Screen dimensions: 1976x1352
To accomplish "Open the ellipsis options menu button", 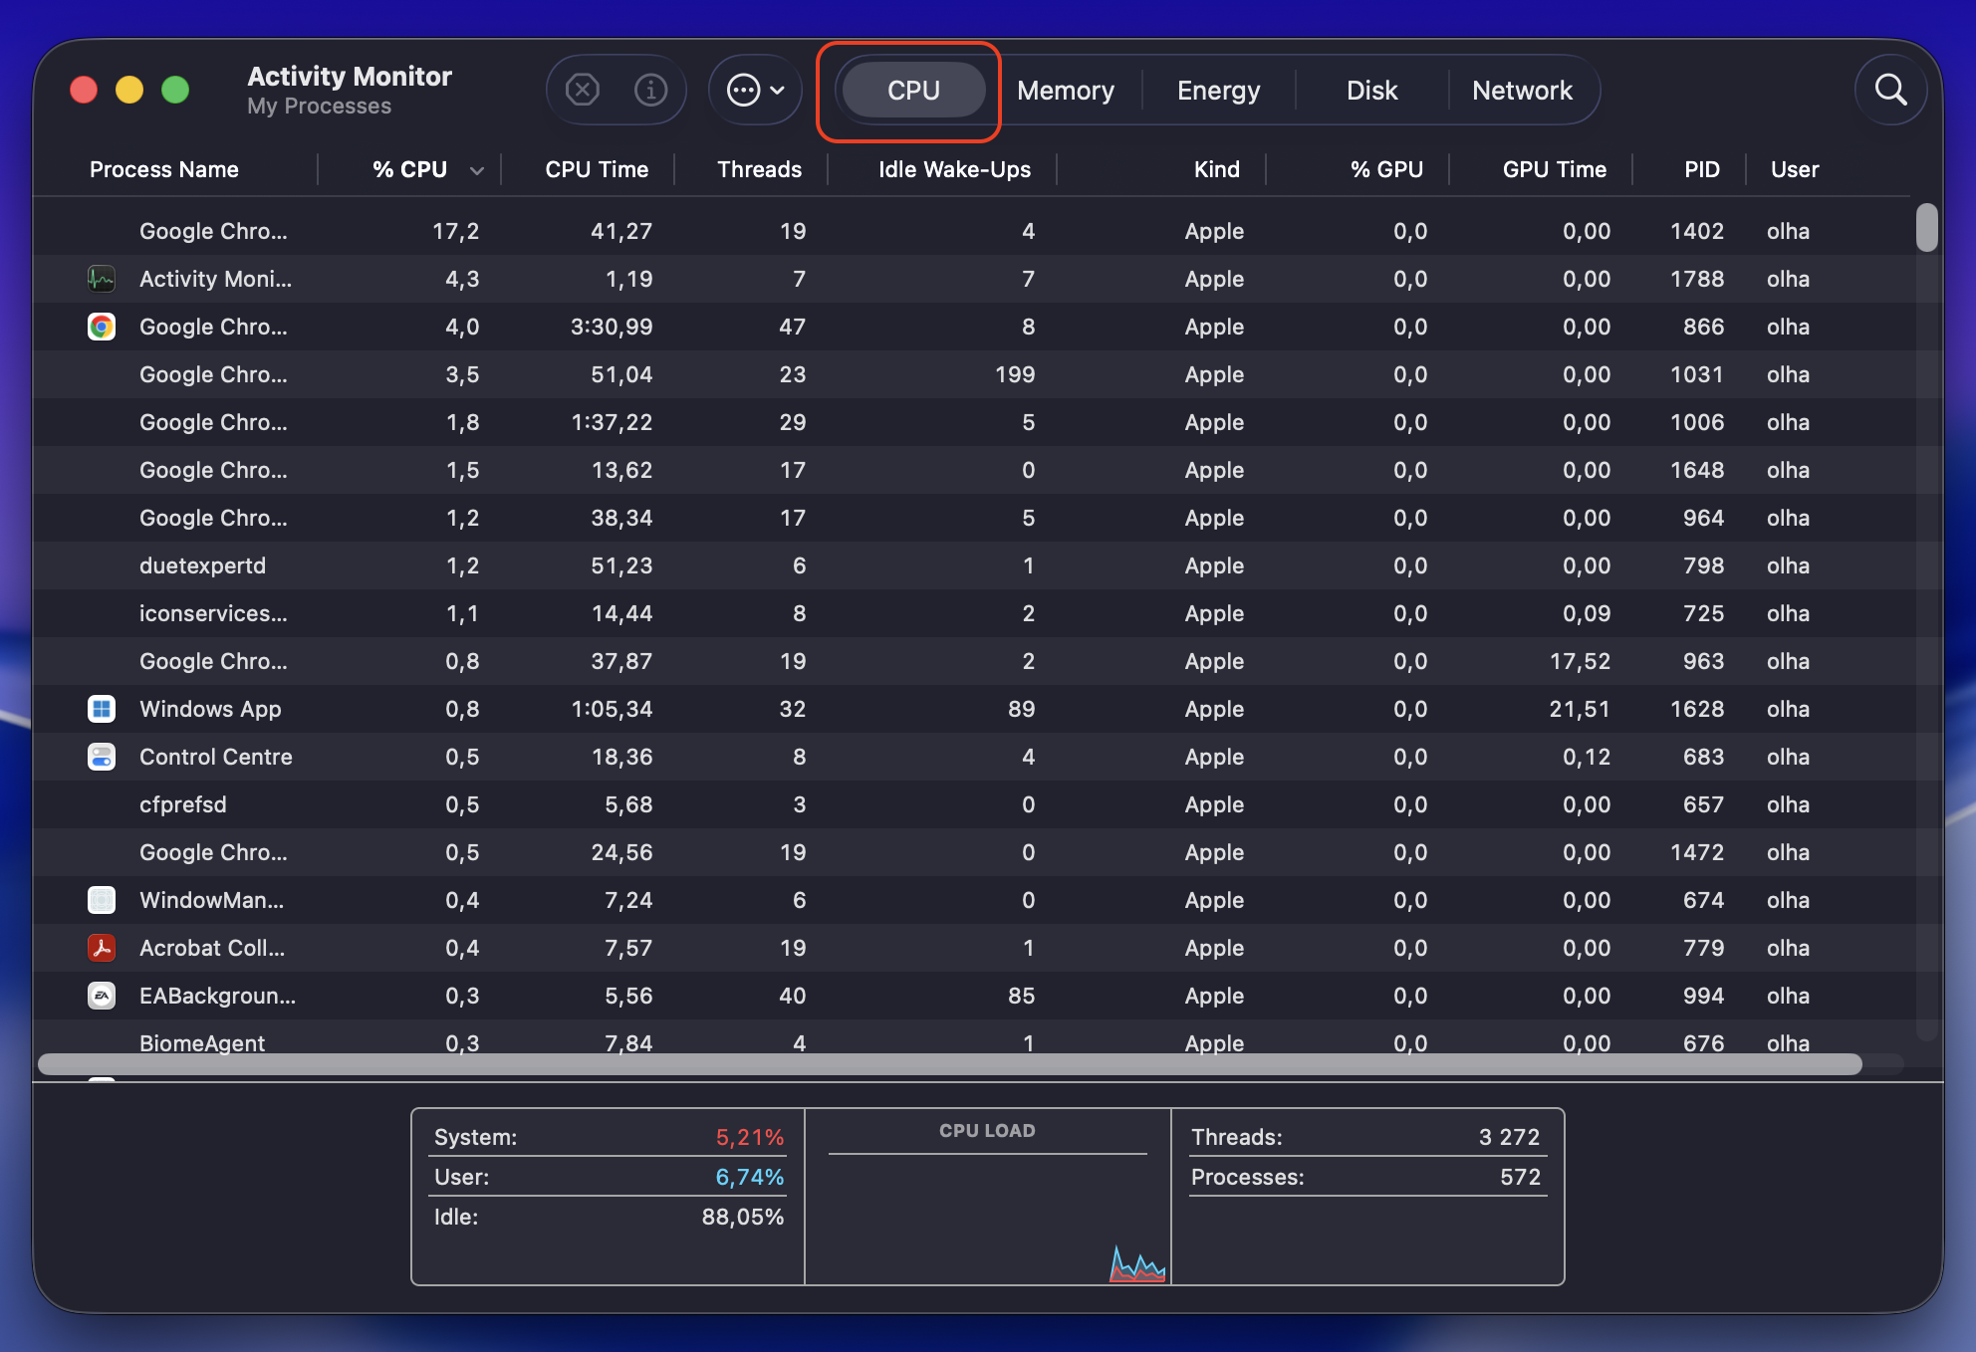I will pyautogui.click(x=755, y=91).
